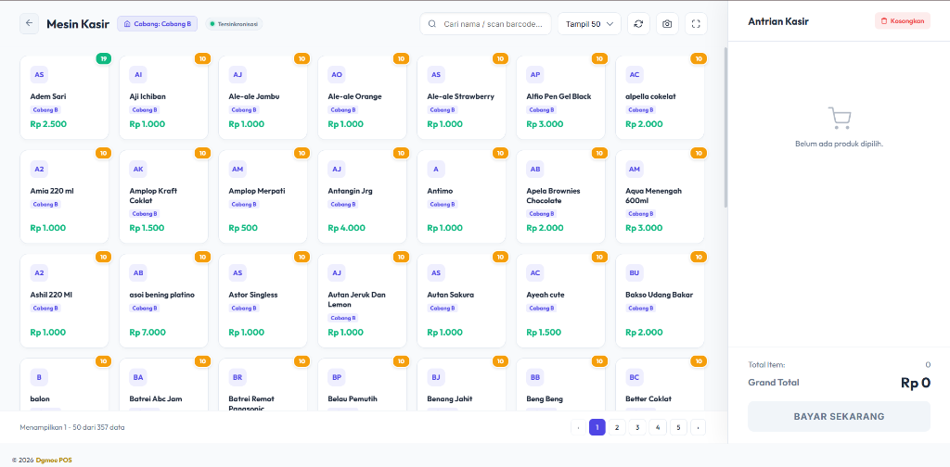Select Antimo product card
950x467 pixels.
coord(462,196)
